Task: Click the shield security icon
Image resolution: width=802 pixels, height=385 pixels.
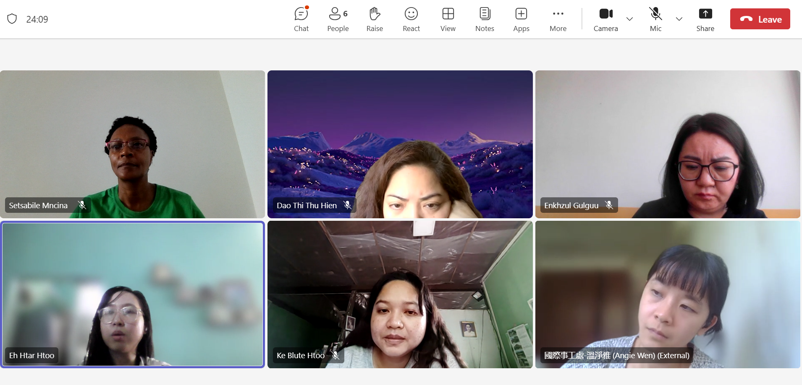Action: [x=12, y=19]
